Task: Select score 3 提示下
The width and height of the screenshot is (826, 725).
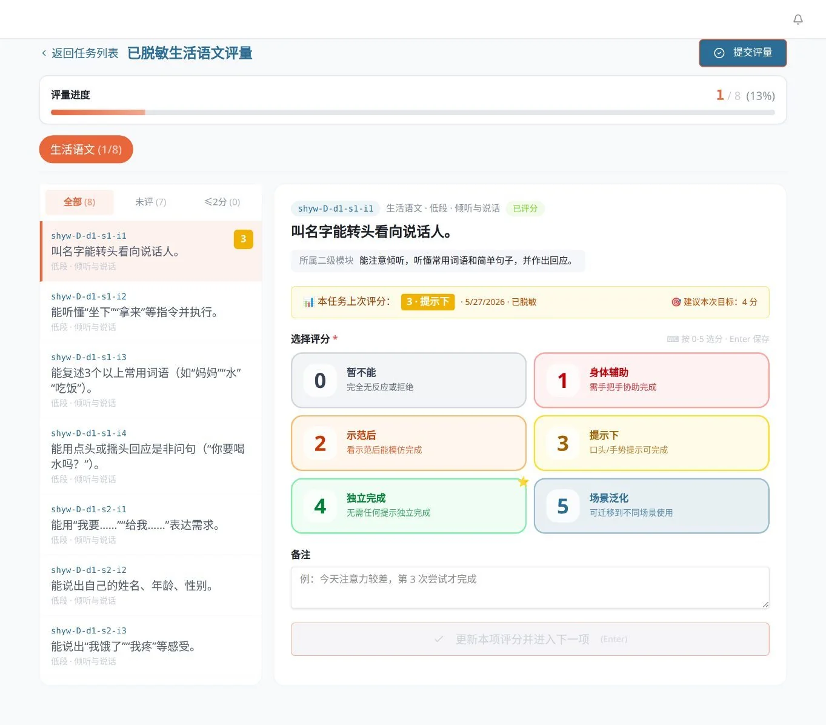Action: pyautogui.click(x=651, y=443)
